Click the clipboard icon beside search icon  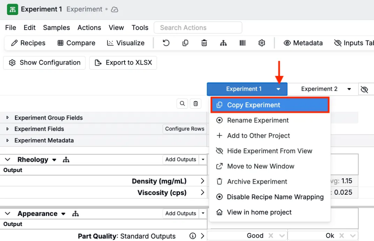coord(195,104)
